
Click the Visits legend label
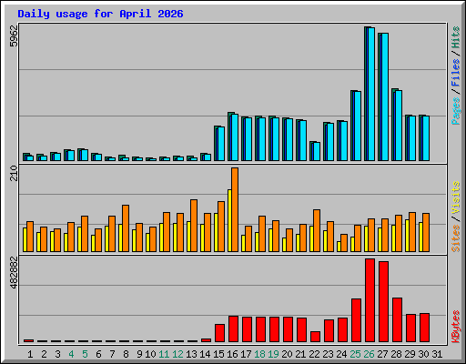pyautogui.click(x=455, y=198)
